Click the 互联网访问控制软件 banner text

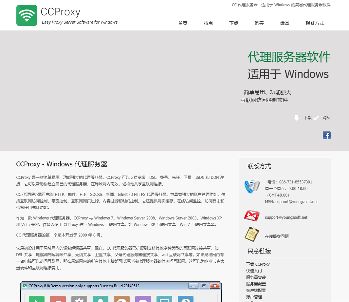264,100
